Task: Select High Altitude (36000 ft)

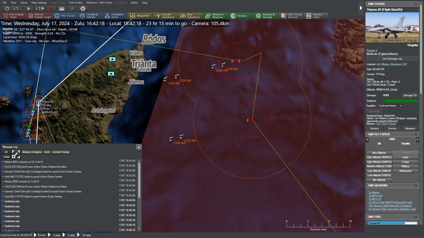Action: pos(379,157)
